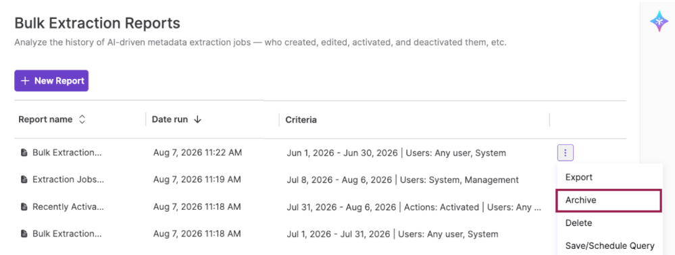This screenshot has height=255, width=675.
Task: Click document icon beside Extraction Jobs report
Action: point(24,179)
